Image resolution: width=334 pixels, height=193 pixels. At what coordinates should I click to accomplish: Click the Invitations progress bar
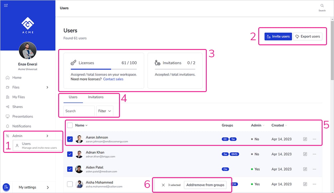pyautogui.click(x=175, y=69)
